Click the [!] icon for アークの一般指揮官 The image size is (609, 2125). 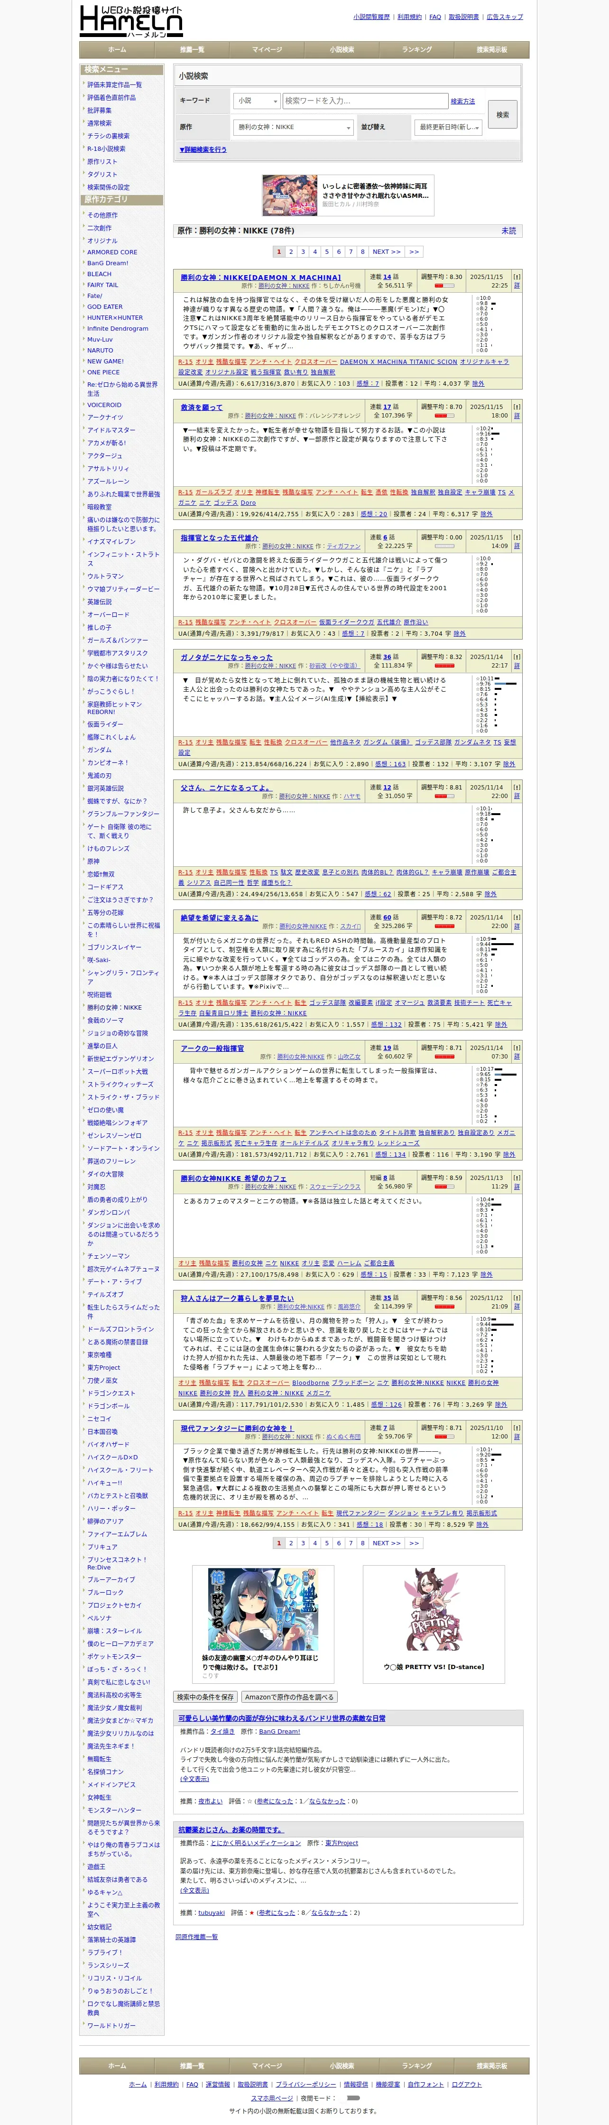point(517,1048)
